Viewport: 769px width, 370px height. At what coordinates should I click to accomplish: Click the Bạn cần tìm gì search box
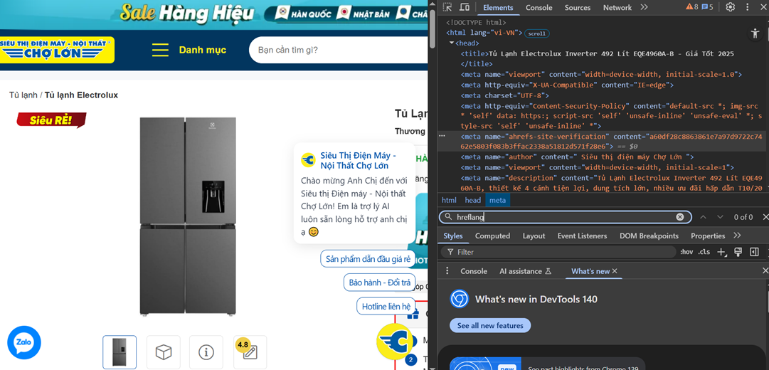(338, 50)
